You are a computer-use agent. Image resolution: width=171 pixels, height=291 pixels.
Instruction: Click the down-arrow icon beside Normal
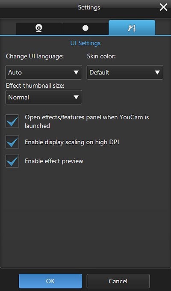[x=76, y=97]
